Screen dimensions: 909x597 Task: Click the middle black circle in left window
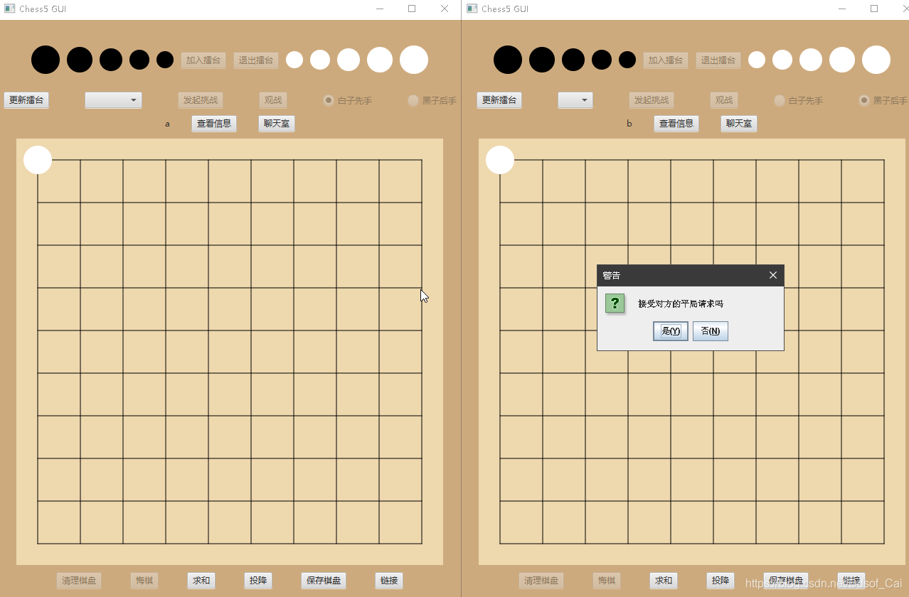[111, 60]
